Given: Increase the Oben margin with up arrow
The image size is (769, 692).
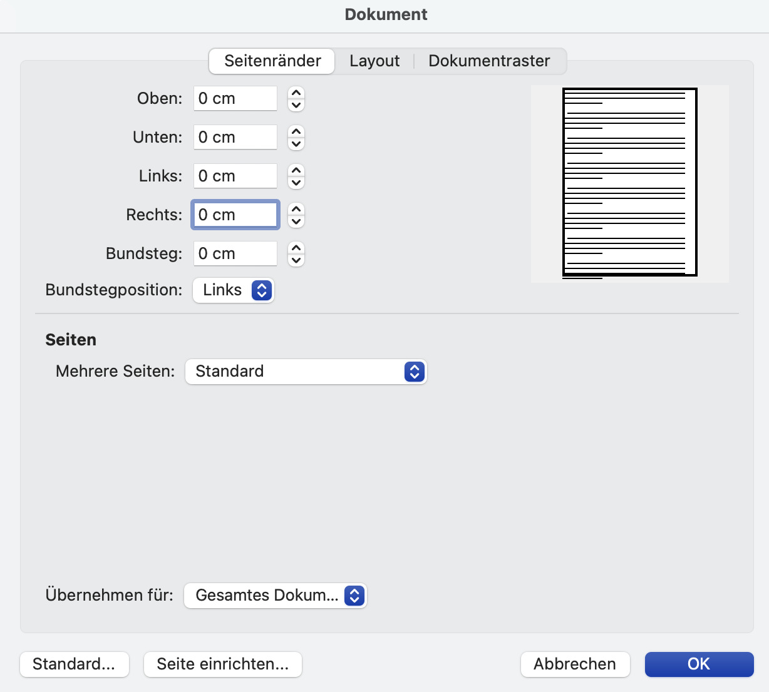Looking at the screenshot, I should coord(296,93).
